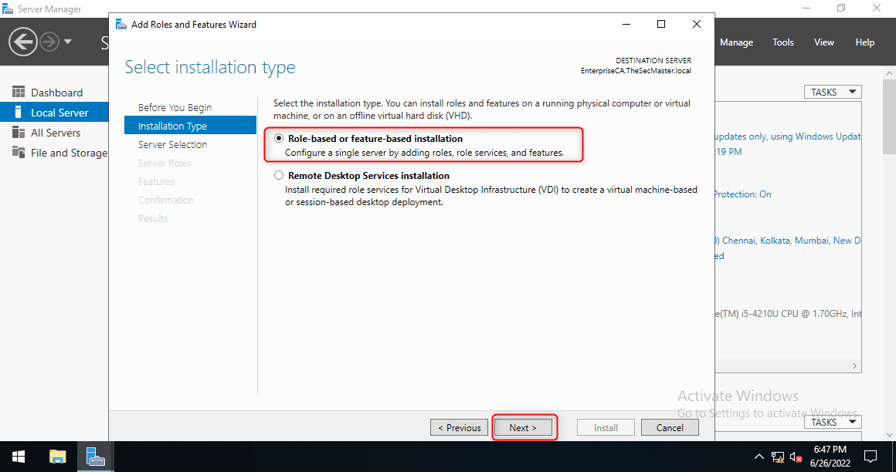The image size is (896, 472).
Task: Open the Chennai, Kolkata, Mumbai time zone link
Action: pyautogui.click(x=787, y=241)
